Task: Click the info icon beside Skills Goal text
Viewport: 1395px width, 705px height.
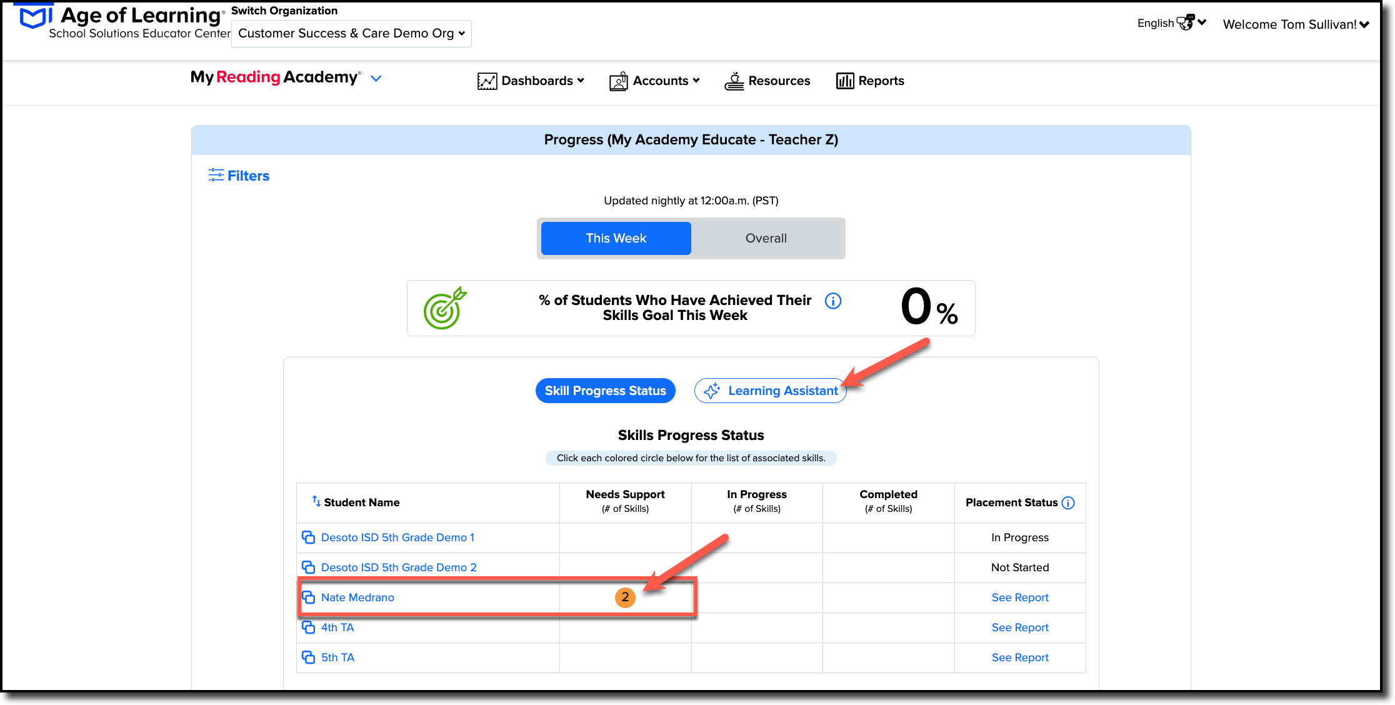Action: (x=832, y=301)
